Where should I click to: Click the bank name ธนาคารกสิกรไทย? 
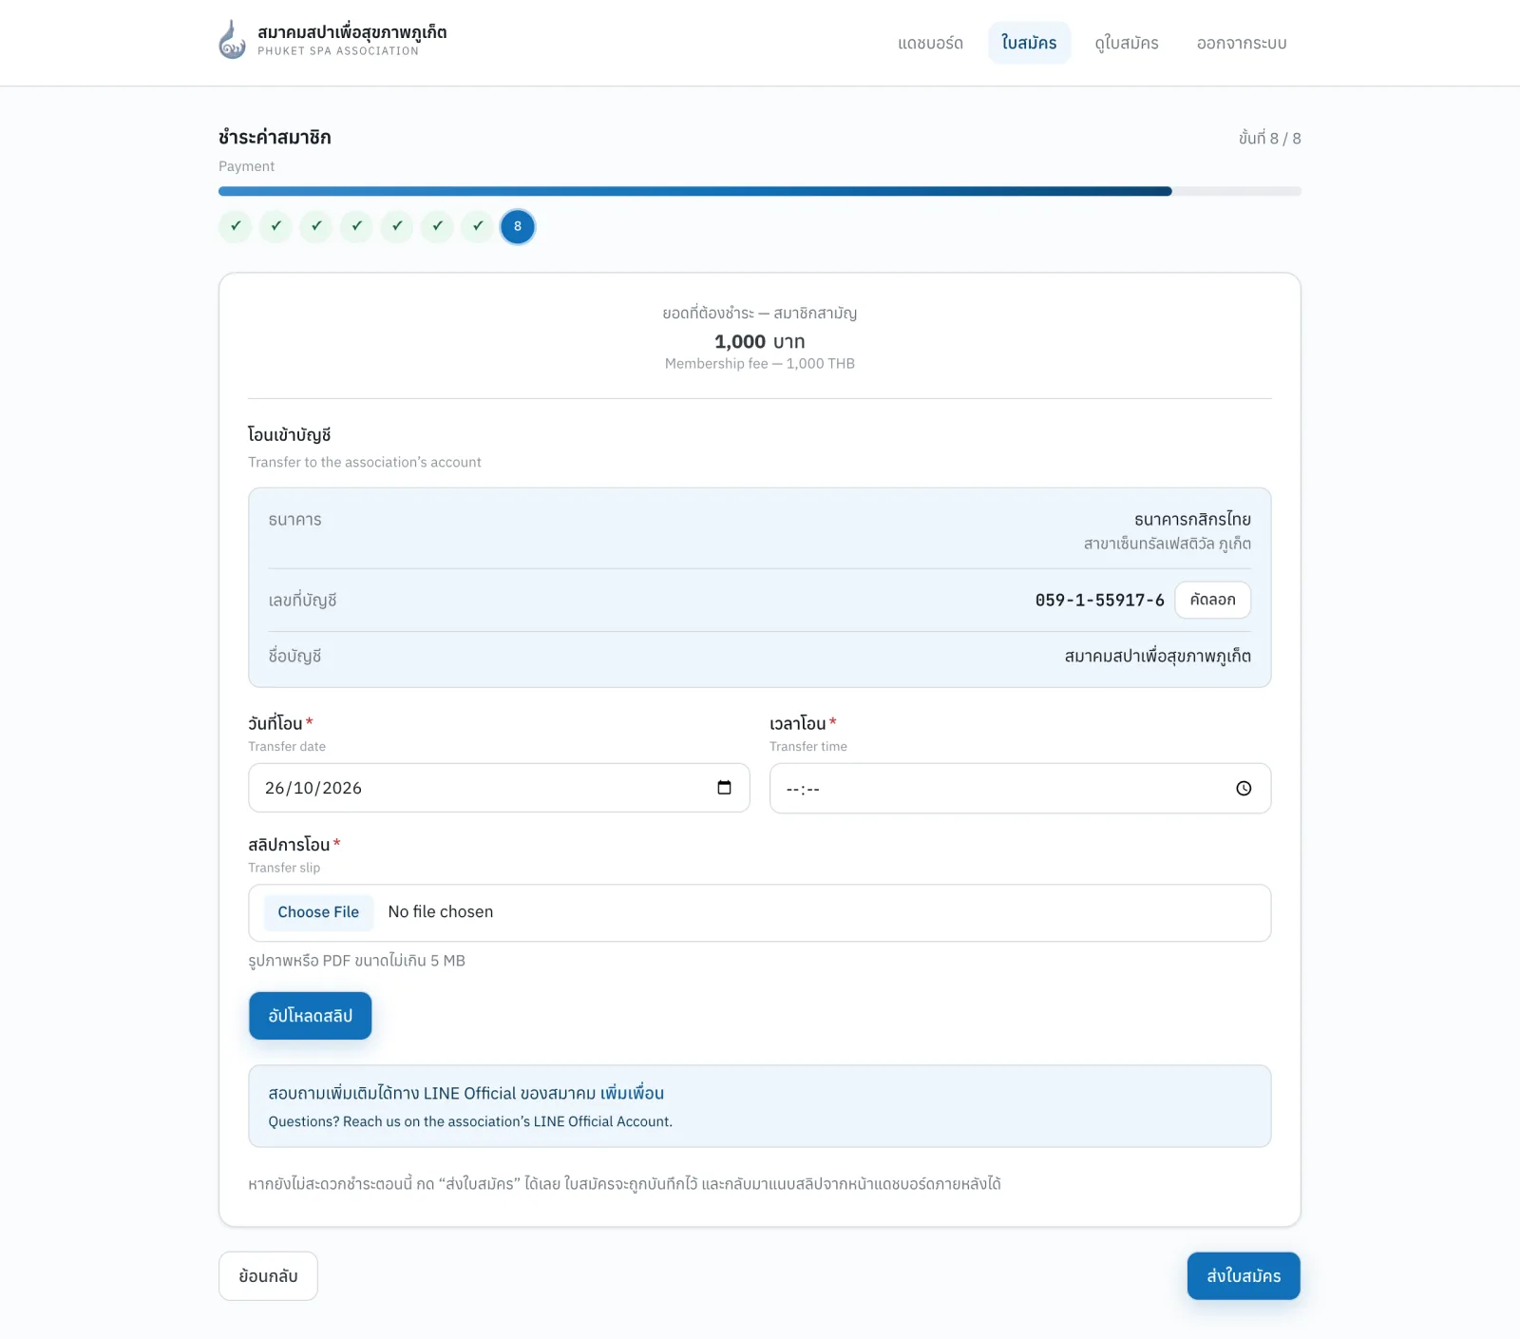point(1192,520)
